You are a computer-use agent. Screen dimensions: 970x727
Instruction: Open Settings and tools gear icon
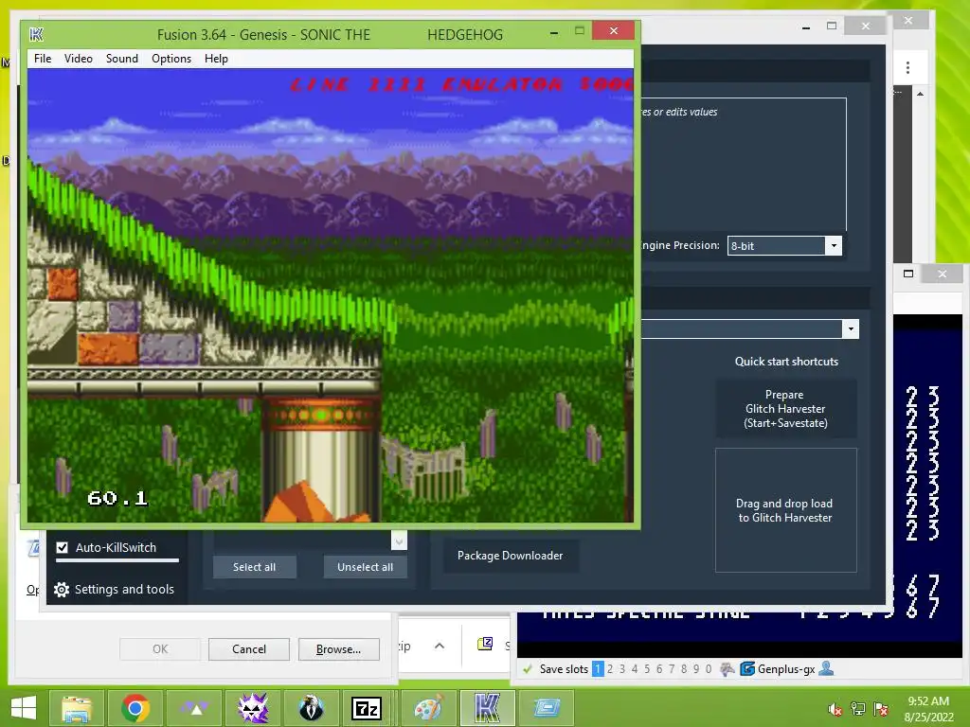[x=62, y=590]
